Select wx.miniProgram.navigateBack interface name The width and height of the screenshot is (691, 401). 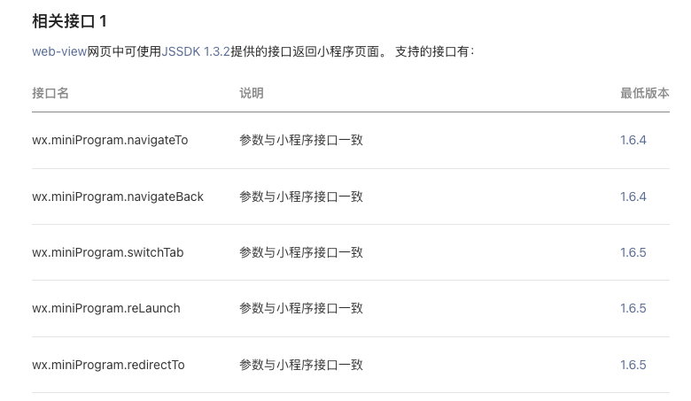(118, 197)
